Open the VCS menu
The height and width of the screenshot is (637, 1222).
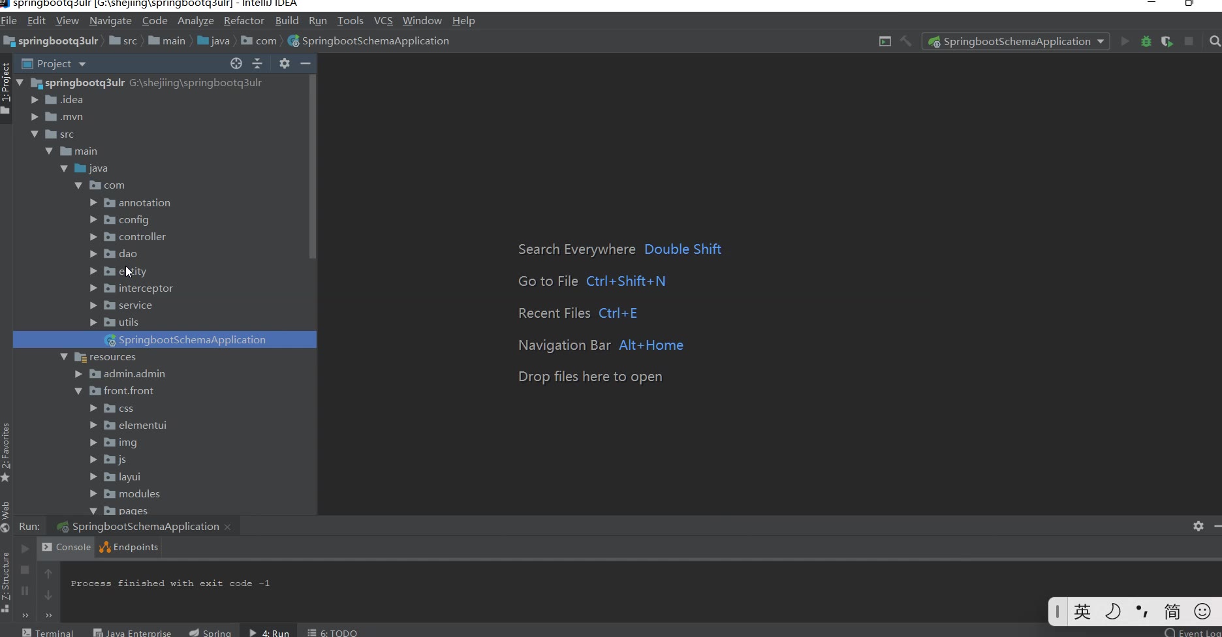coord(383,21)
